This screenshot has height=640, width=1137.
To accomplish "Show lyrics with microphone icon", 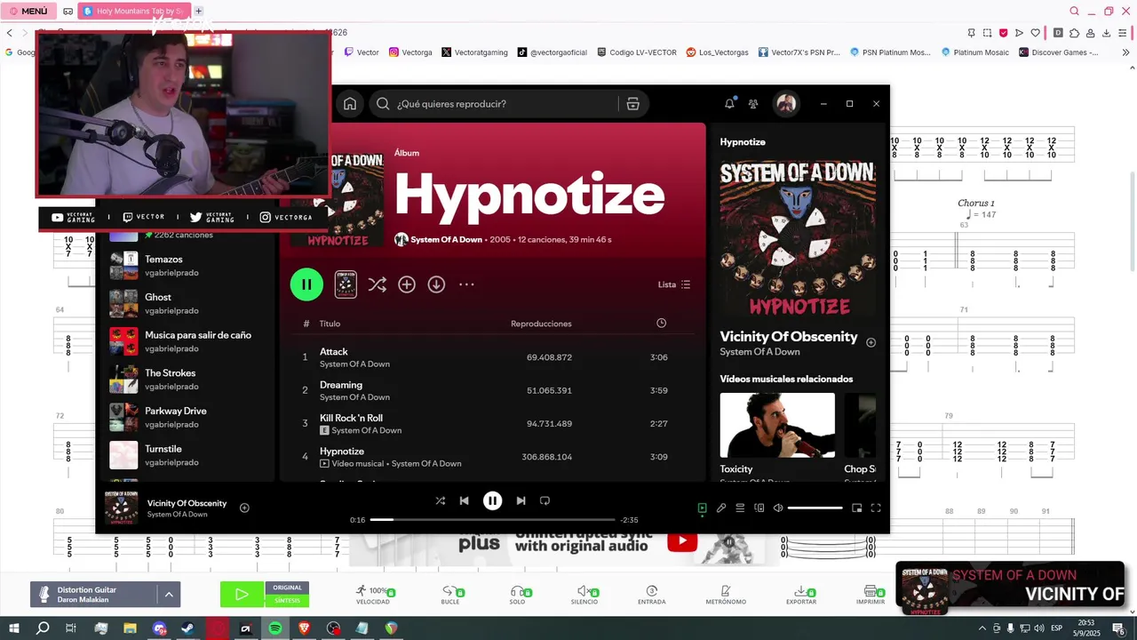I will pyautogui.click(x=721, y=508).
